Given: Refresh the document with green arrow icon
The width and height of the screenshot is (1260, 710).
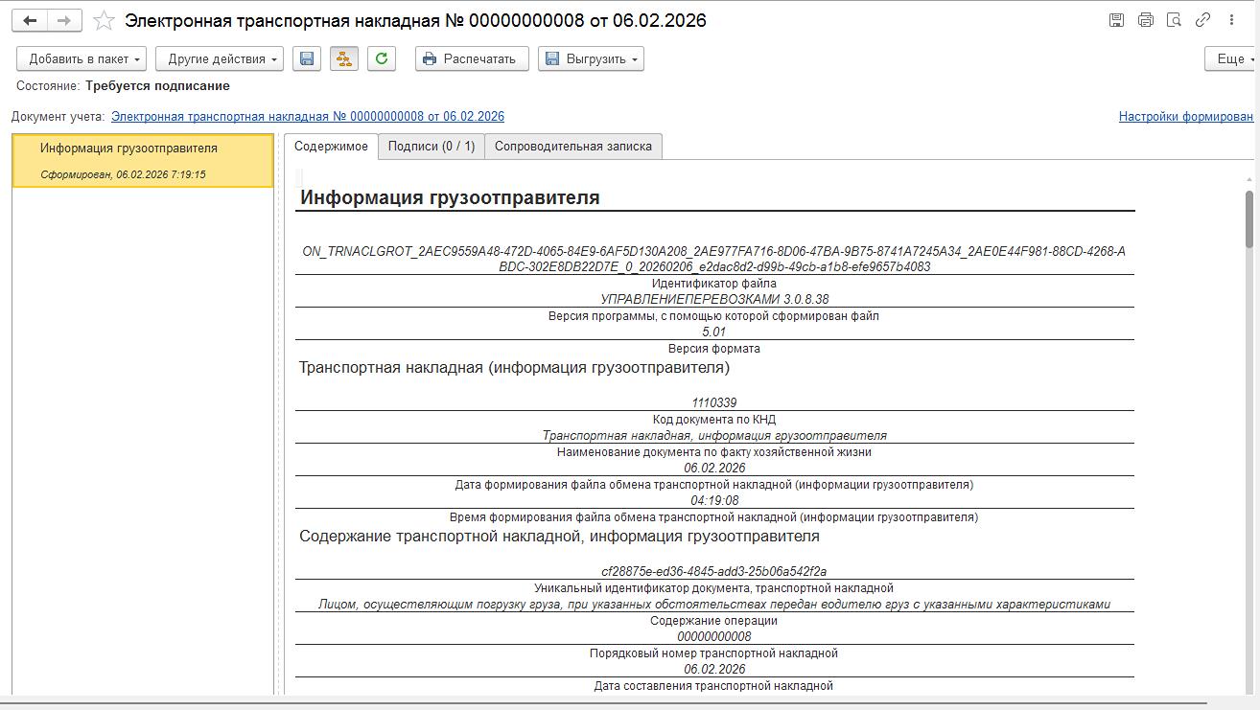Looking at the screenshot, I should pyautogui.click(x=382, y=58).
